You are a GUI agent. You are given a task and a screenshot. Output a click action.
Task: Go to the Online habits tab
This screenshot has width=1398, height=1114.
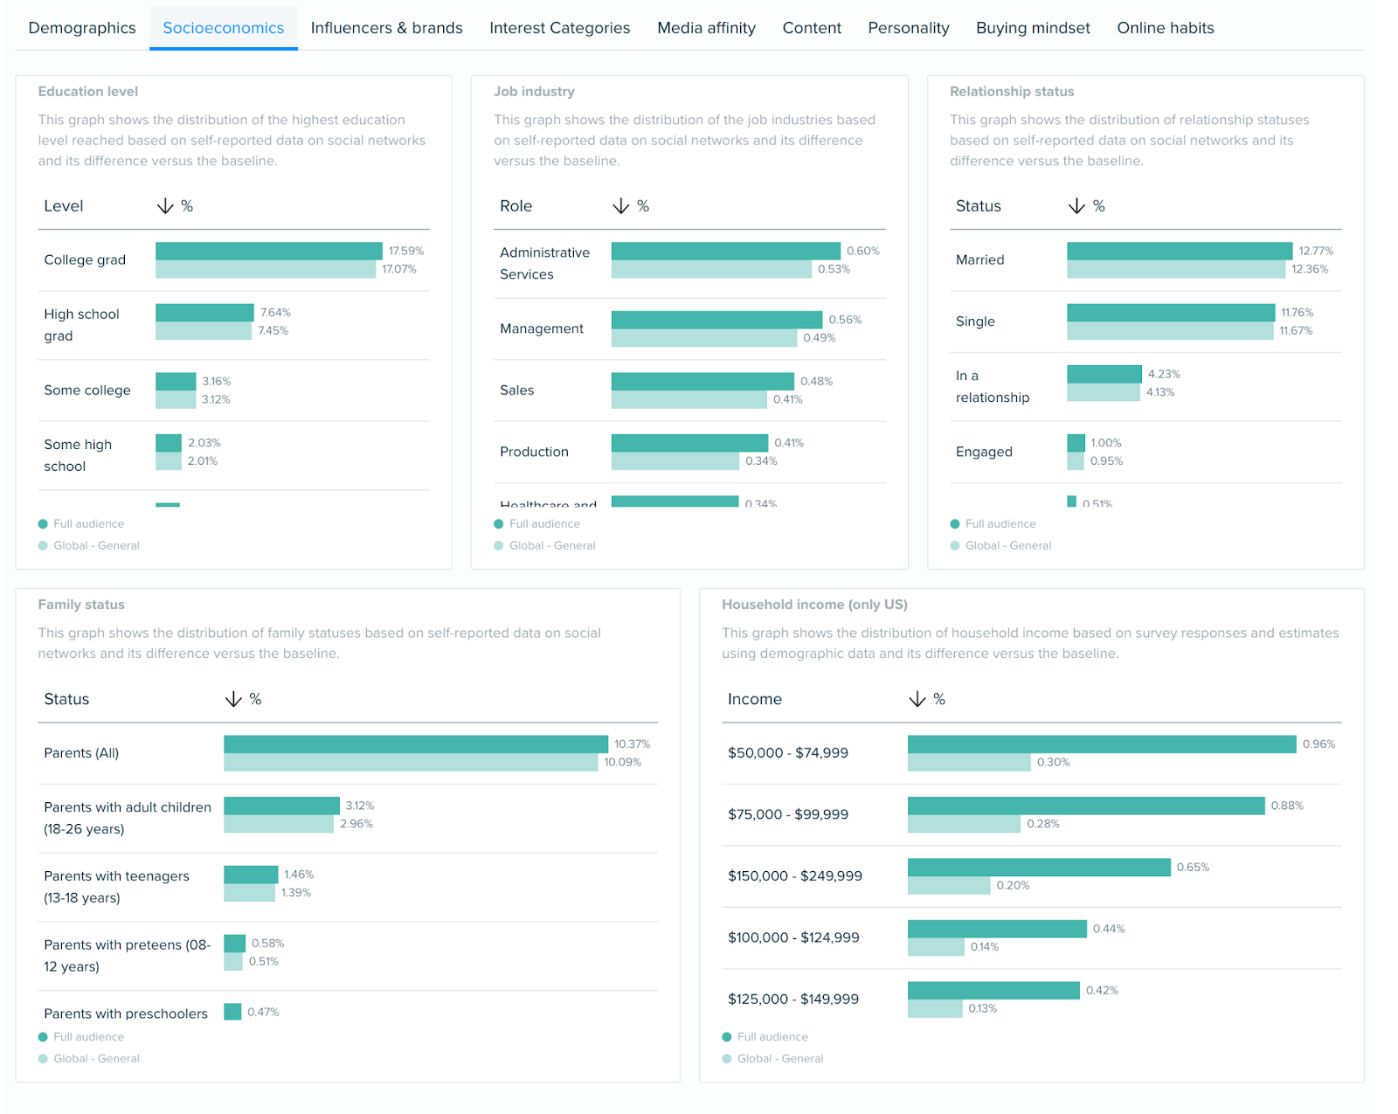(x=1165, y=28)
